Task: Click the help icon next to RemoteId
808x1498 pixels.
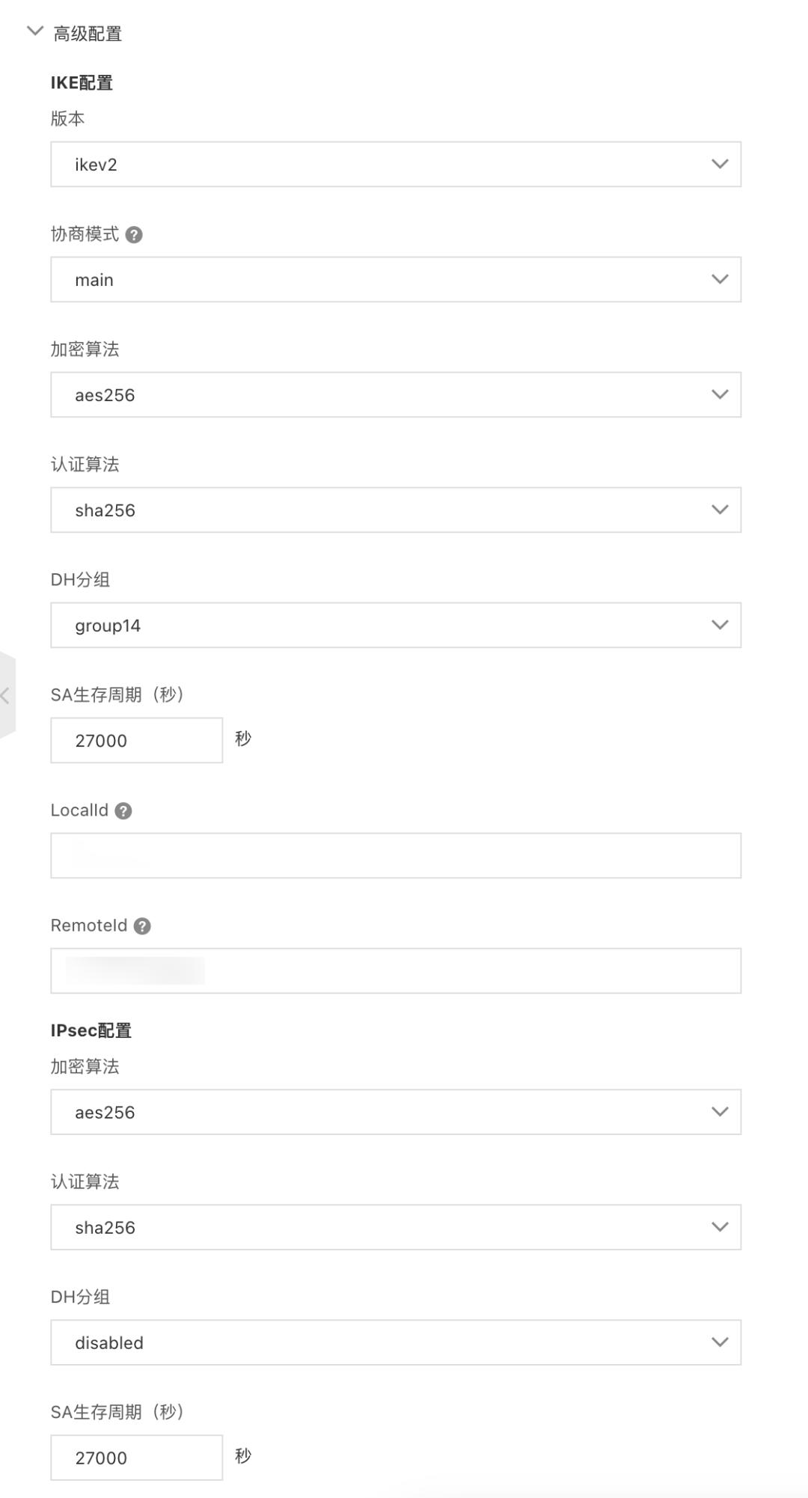Action: [141, 926]
